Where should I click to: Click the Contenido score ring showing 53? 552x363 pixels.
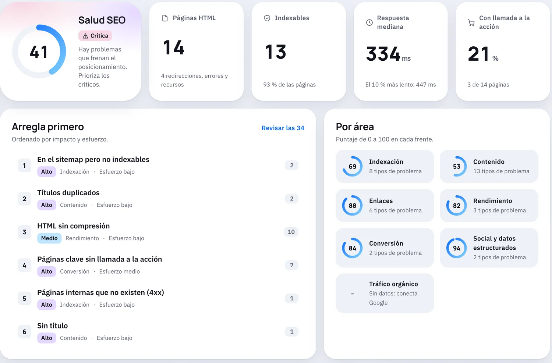click(x=457, y=166)
